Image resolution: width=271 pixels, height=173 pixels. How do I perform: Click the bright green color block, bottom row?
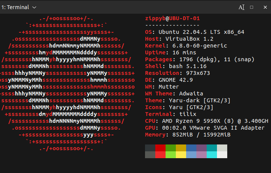pyautogui.click(x=171, y=155)
